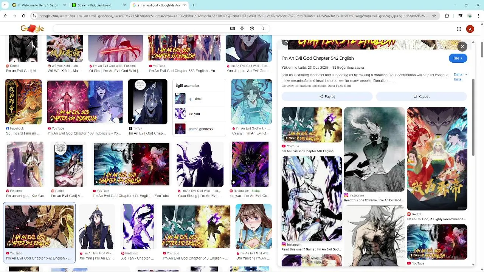Open the Xie Yan wiki character thumbnail
The height and width of the screenshot is (272, 484).
tap(96, 227)
